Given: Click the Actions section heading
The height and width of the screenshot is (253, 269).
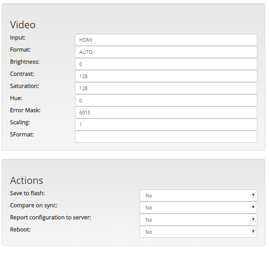Looking at the screenshot, I should point(26,180).
